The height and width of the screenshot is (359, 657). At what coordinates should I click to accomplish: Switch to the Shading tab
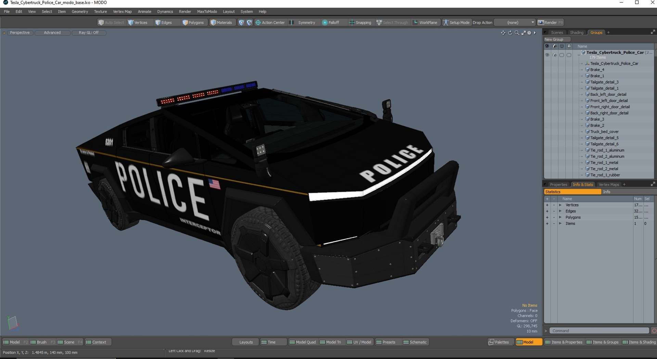click(577, 33)
